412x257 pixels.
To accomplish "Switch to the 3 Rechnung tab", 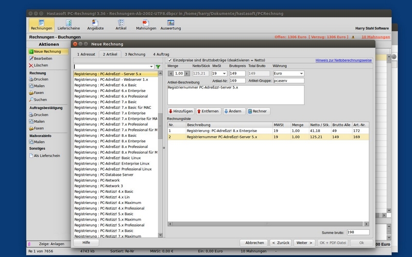I will tap(135, 54).
